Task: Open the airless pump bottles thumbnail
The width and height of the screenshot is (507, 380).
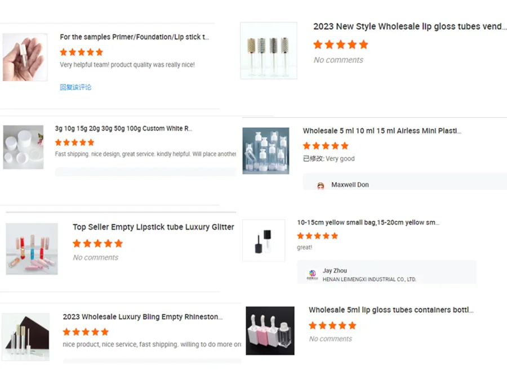Action: pyautogui.click(x=266, y=150)
